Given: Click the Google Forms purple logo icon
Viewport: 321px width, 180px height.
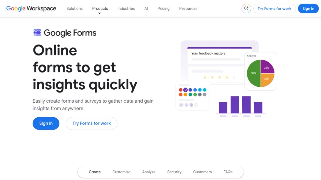Looking at the screenshot, I should click(37, 33).
